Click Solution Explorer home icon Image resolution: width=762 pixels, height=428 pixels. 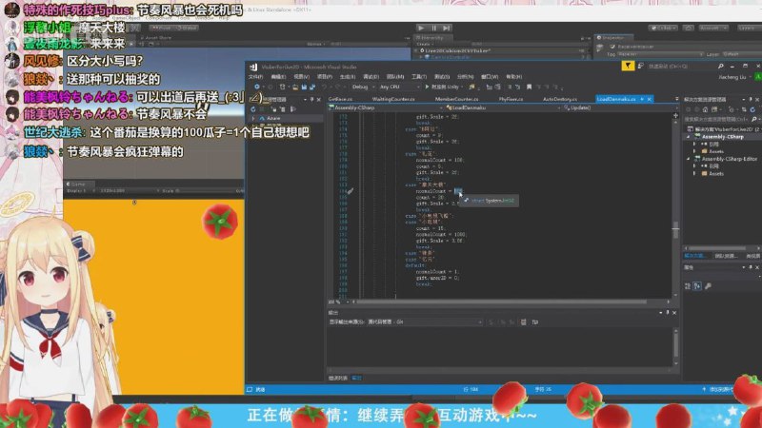click(705, 109)
